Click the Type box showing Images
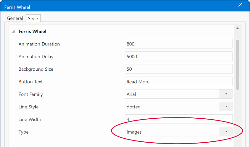The height and width of the screenshot is (147, 250). click(x=172, y=132)
